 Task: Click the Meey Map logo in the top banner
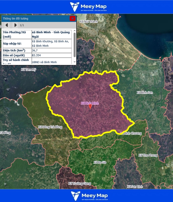click(88, 7)
